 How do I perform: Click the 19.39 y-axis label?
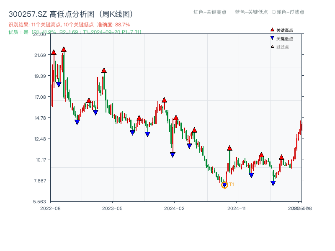pos(40,76)
